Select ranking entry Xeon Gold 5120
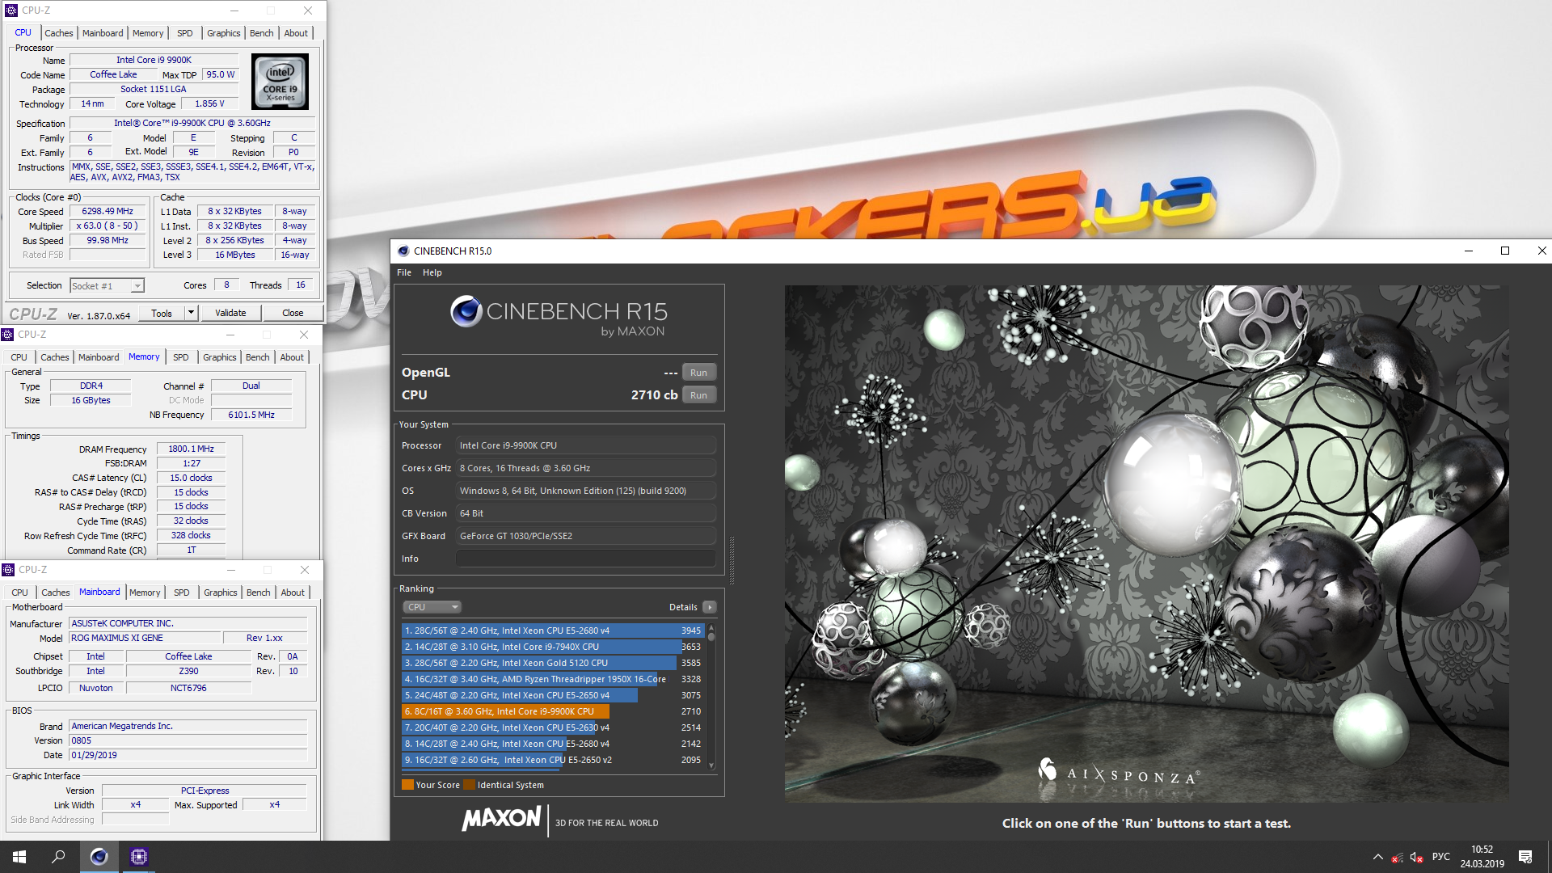This screenshot has height=873, width=1552. click(554, 663)
